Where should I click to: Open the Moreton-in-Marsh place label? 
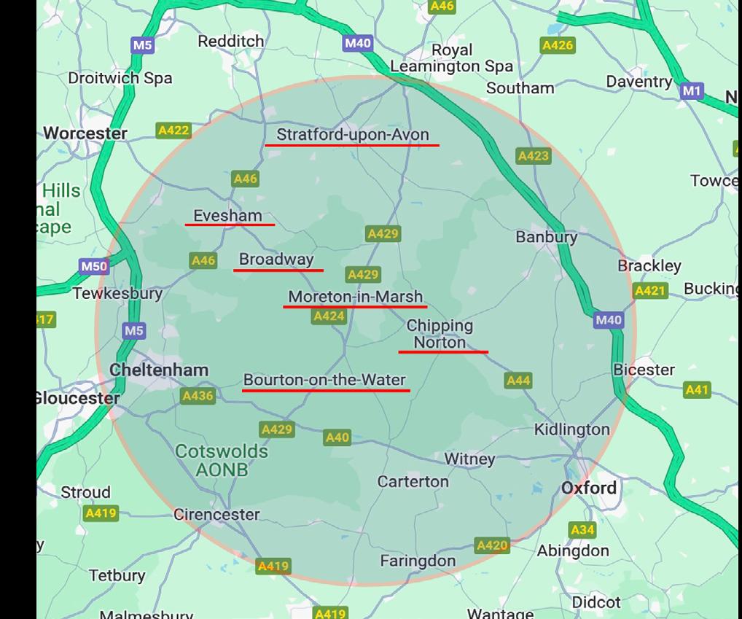356,297
